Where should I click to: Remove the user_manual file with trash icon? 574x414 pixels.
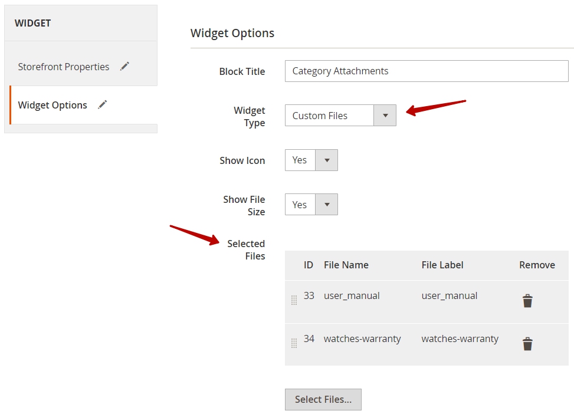pos(527,301)
